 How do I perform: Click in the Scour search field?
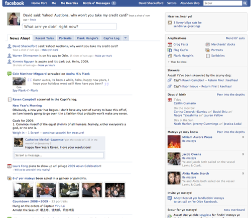coord(223,3)
